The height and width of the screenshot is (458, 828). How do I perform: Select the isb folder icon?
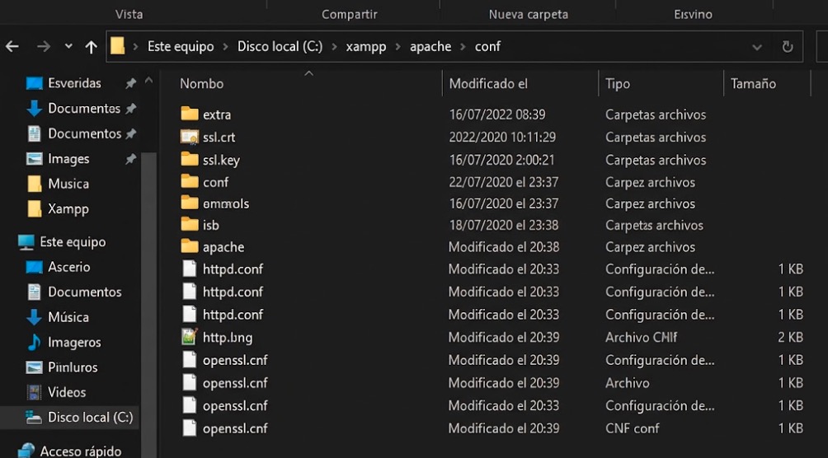click(190, 225)
